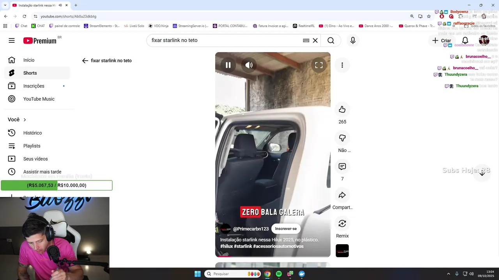Expand the Você section chevron
Viewport: 499px width, 280px height.
(25, 120)
